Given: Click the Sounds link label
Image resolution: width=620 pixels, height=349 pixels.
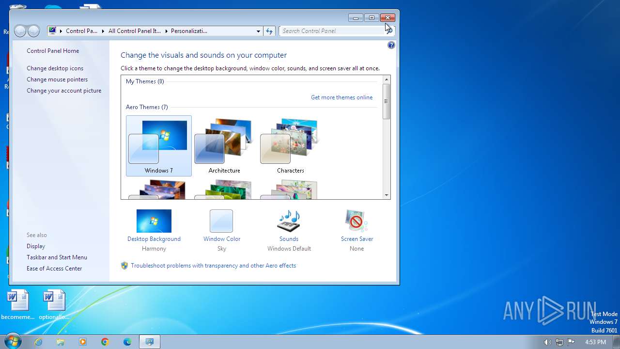Looking at the screenshot, I should click(x=289, y=239).
